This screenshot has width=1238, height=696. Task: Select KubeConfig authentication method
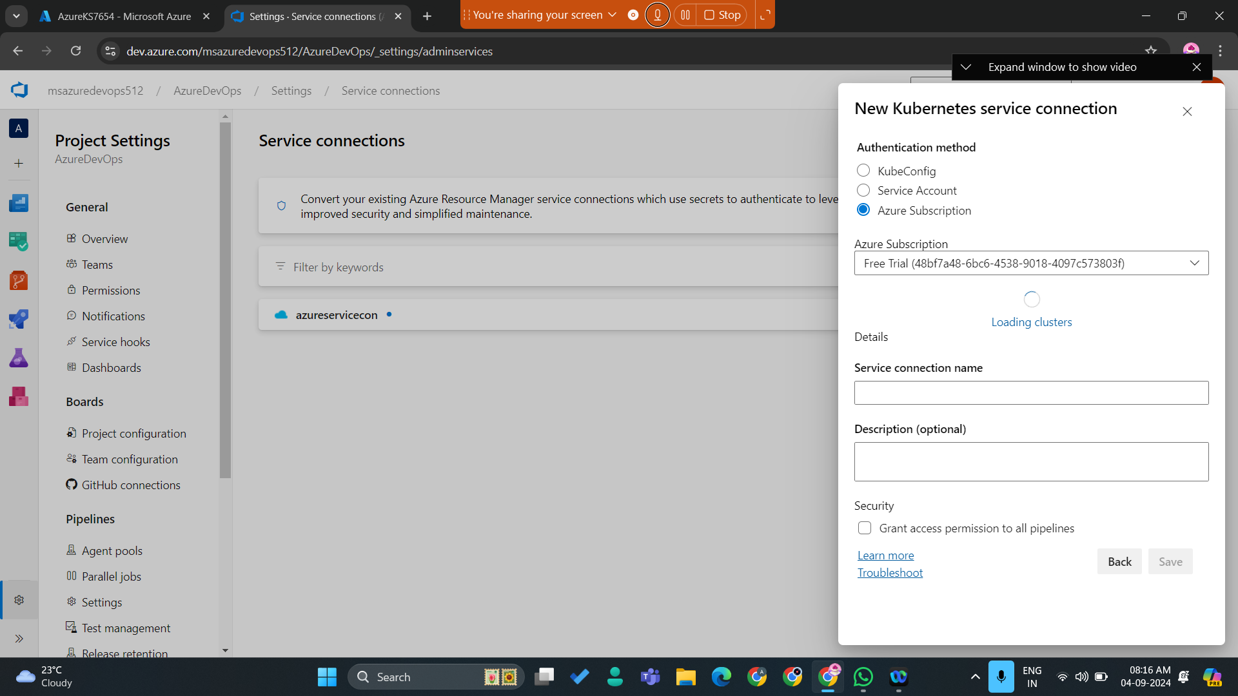pyautogui.click(x=863, y=170)
